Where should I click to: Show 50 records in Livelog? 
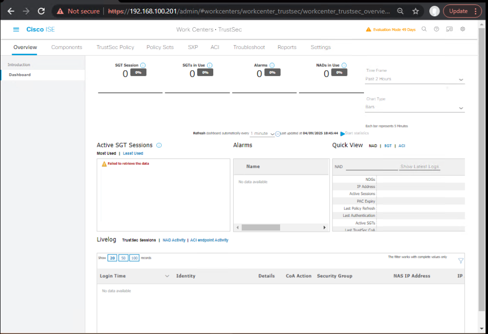point(123,258)
